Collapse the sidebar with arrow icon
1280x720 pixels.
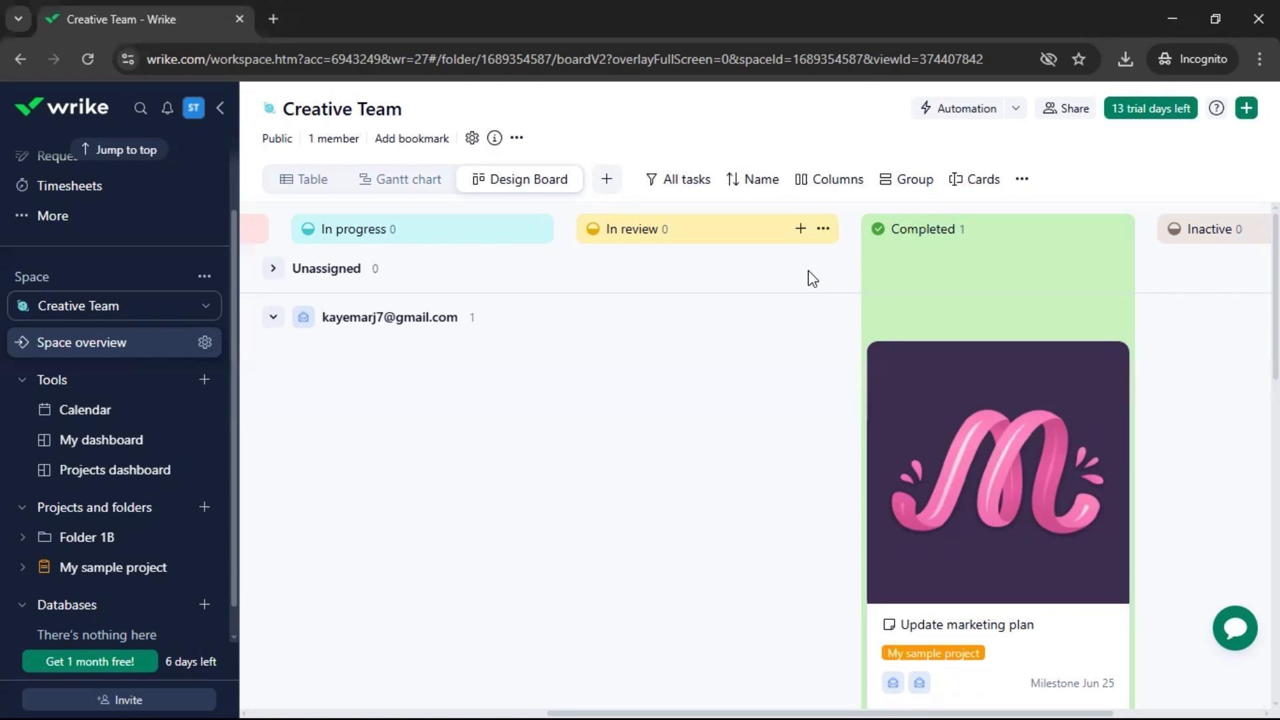pyautogui.click(x=220, y=108)
